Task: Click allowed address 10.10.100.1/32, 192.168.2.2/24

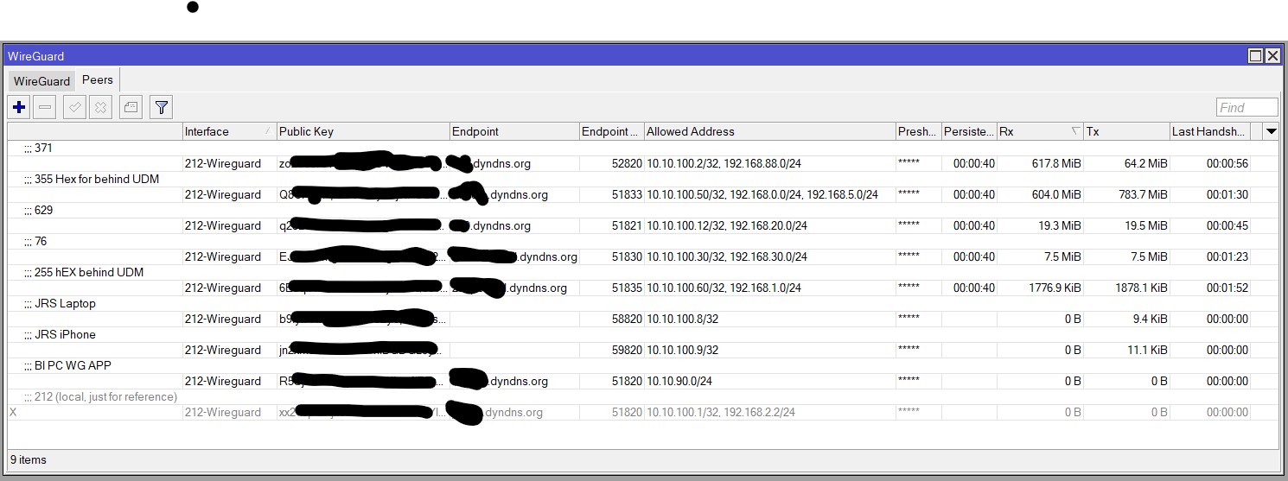Action: [x=721, y=412]
